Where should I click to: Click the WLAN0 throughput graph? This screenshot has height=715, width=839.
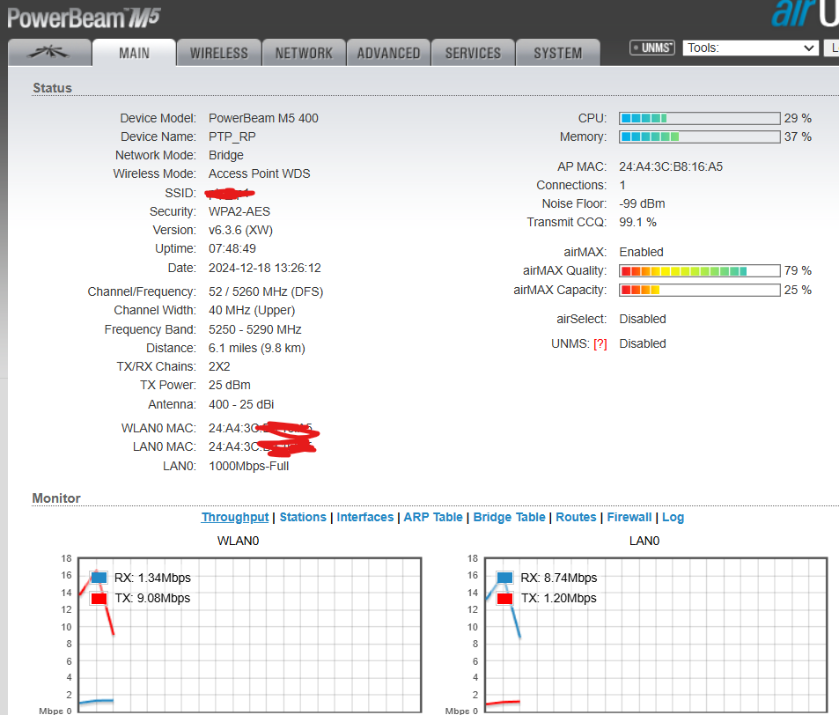click(x=250, y=635)
